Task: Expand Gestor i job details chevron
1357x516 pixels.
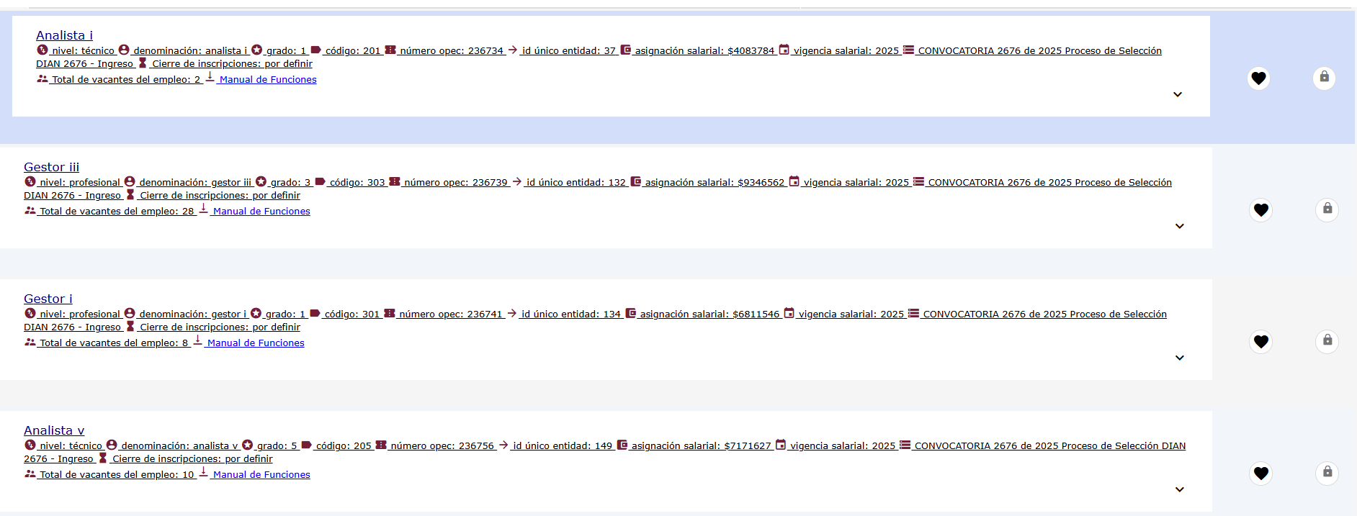Action: [x=1180, y=358]
